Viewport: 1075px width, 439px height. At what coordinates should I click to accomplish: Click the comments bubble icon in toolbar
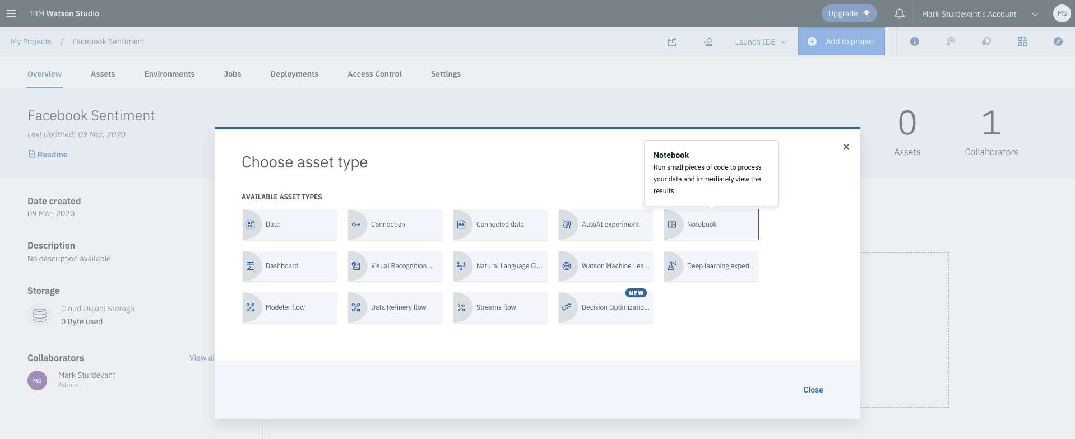(x=986, y=41)
